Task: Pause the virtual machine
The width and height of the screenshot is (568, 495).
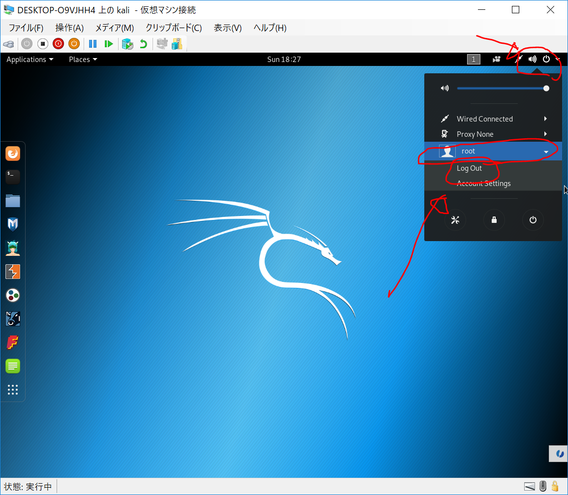Action: click(x=93, y=44)
